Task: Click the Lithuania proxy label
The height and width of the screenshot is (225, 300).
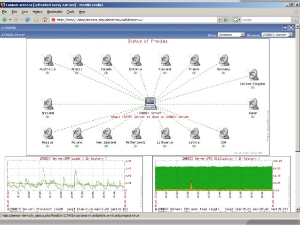Action: coord(165,142)
